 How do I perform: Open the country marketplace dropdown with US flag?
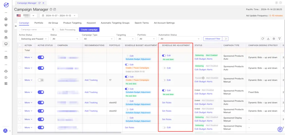click(x=26, y=16)
